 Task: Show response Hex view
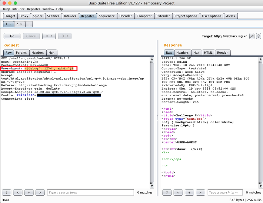point(196,53)
